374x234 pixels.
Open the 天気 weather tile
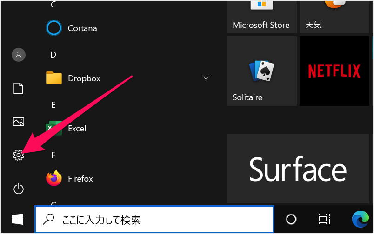(x=334, y=17)
